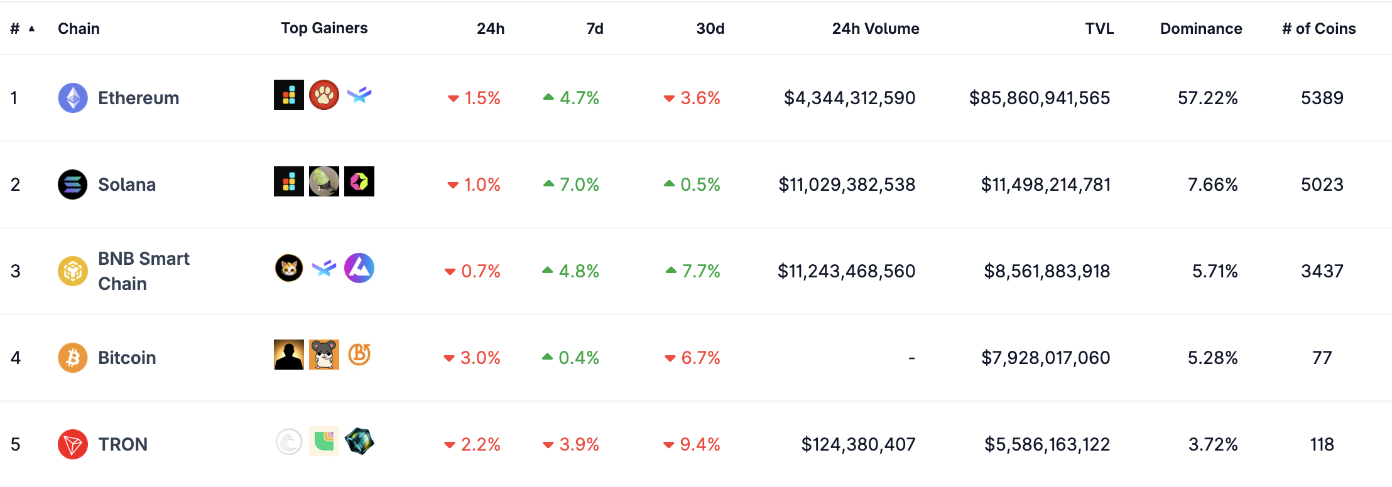Click Solana's 24h volume value
The width and height of the screenshot is (1392, 487).
click(847, 185)
